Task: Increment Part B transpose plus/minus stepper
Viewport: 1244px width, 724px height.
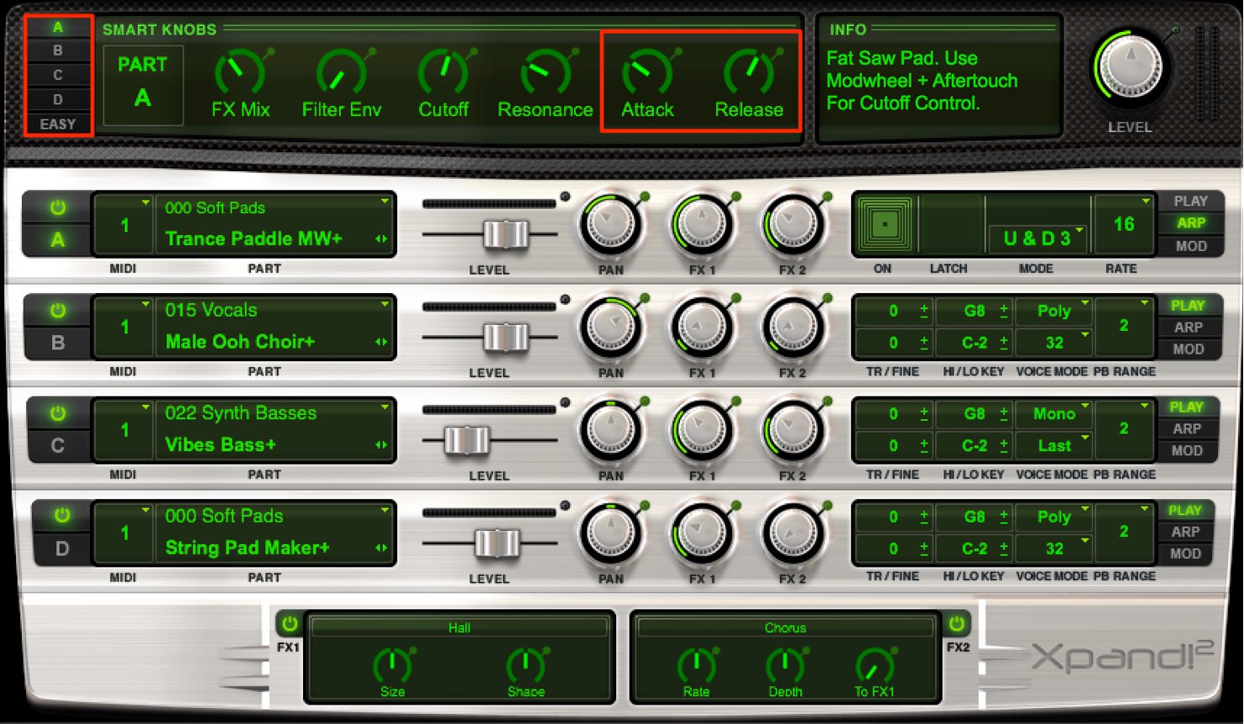Action: click(923, 311)
